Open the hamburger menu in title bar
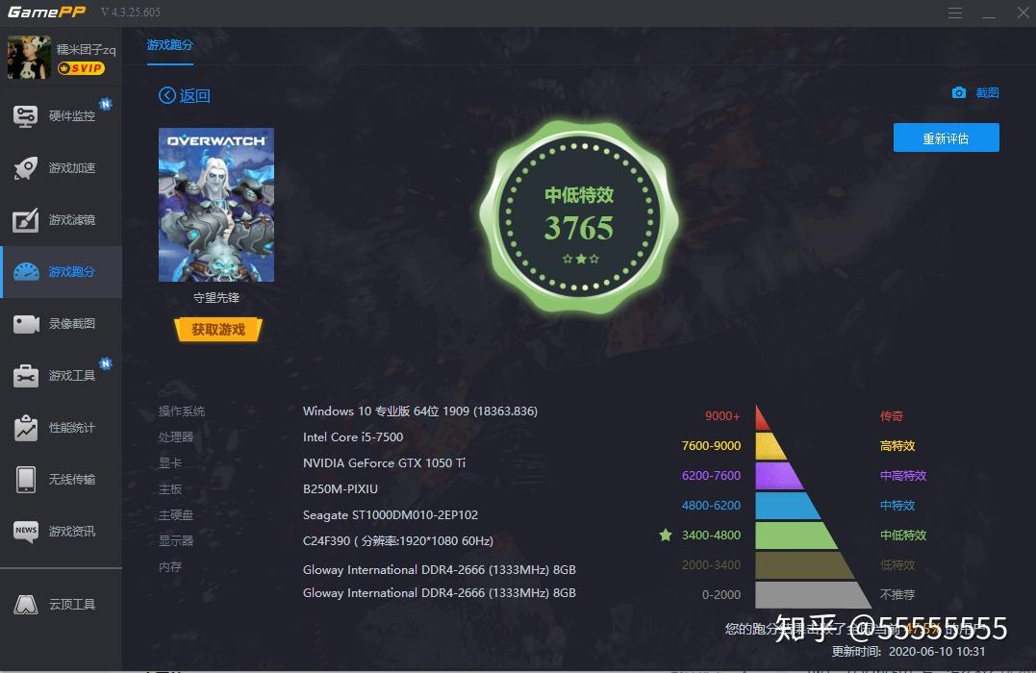This screenshot has height=673, width=1036. pyautogui.click(x=955, y=12)
